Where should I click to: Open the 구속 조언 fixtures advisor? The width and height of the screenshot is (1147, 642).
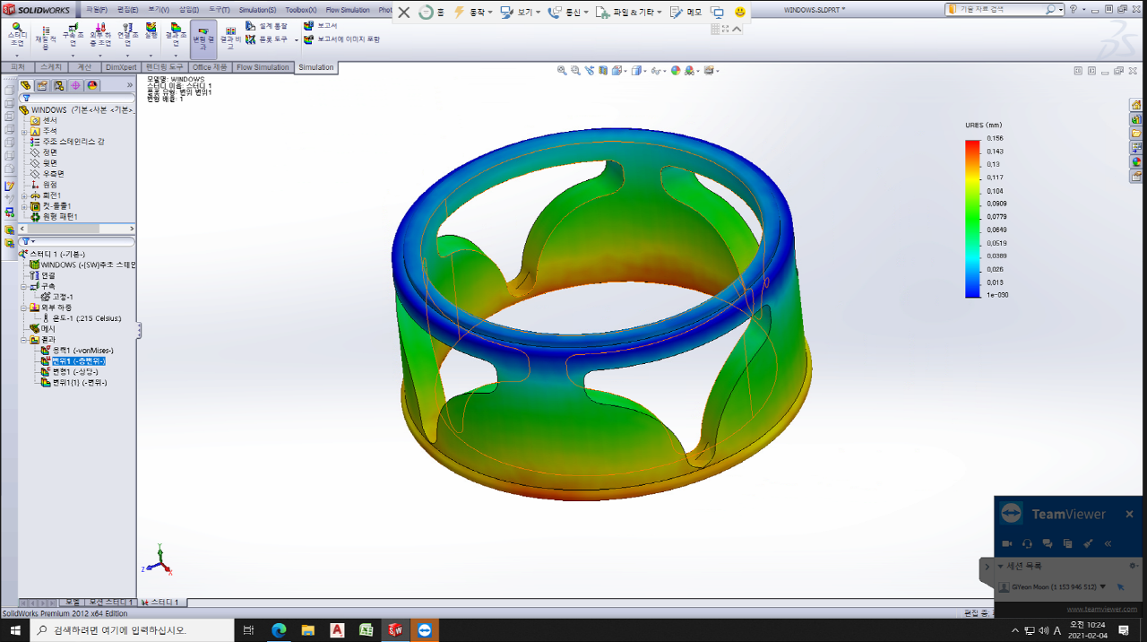pos(72,36)
